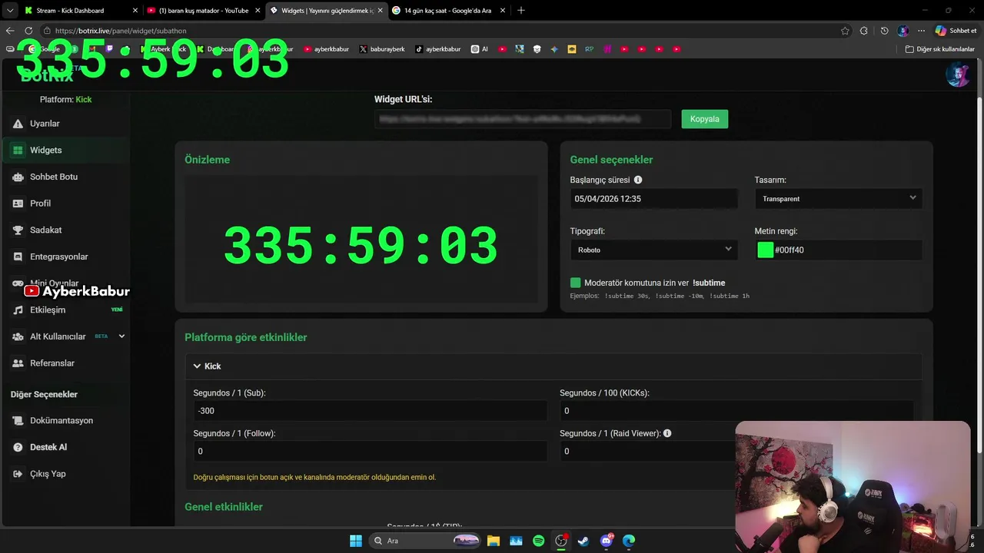
Task: Click the Kopyala button
Action: click(704, 119)
